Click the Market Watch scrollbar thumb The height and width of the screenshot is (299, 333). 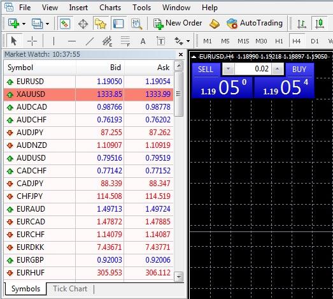179,94
